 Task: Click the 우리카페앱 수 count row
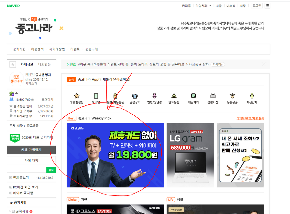point(31,116)
